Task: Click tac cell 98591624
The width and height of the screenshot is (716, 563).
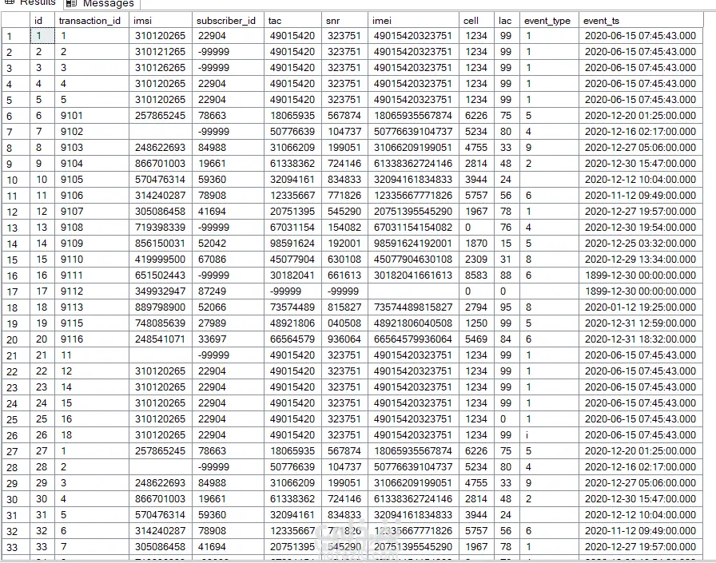Action: coord(292,244)
